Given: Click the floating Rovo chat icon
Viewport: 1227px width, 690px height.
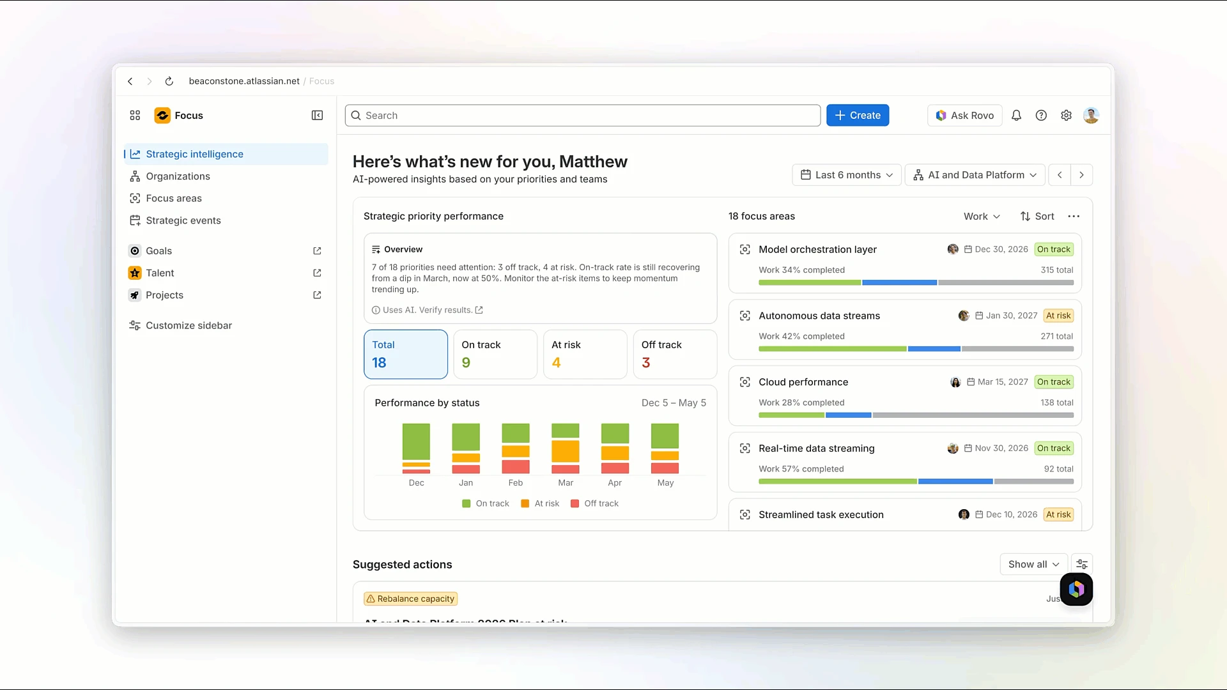Looking at the screenshot, I should [x=1076, y=589].
